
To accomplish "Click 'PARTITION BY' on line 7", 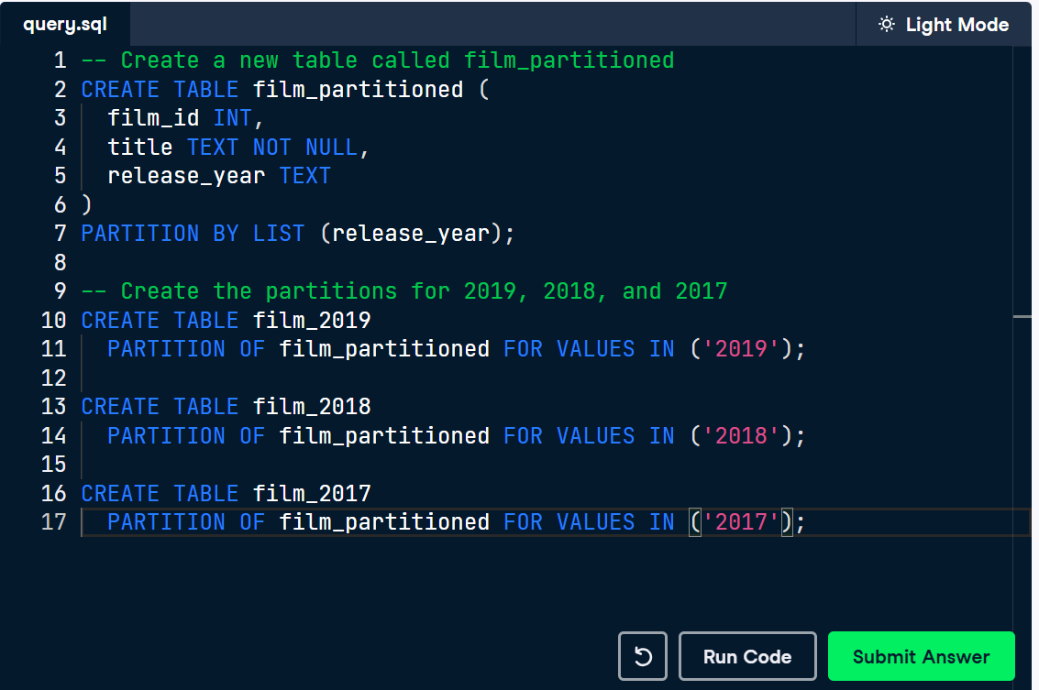I will coord(160,233).
